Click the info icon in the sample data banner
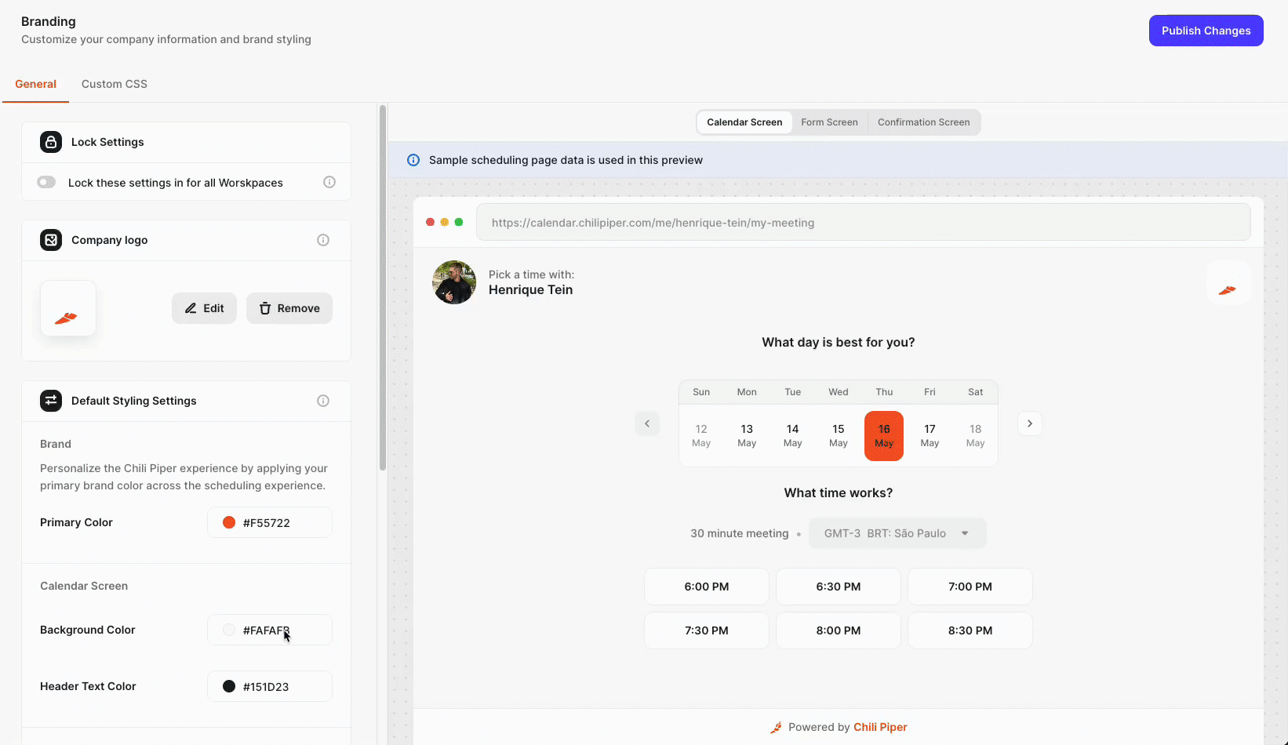Viewport: 1288px width, 745px height. pos(413,160)
